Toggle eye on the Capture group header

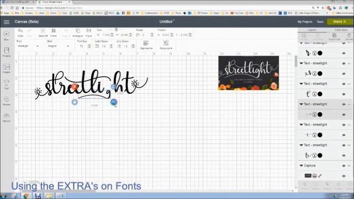pyautogui.click(x=344, y=166)
